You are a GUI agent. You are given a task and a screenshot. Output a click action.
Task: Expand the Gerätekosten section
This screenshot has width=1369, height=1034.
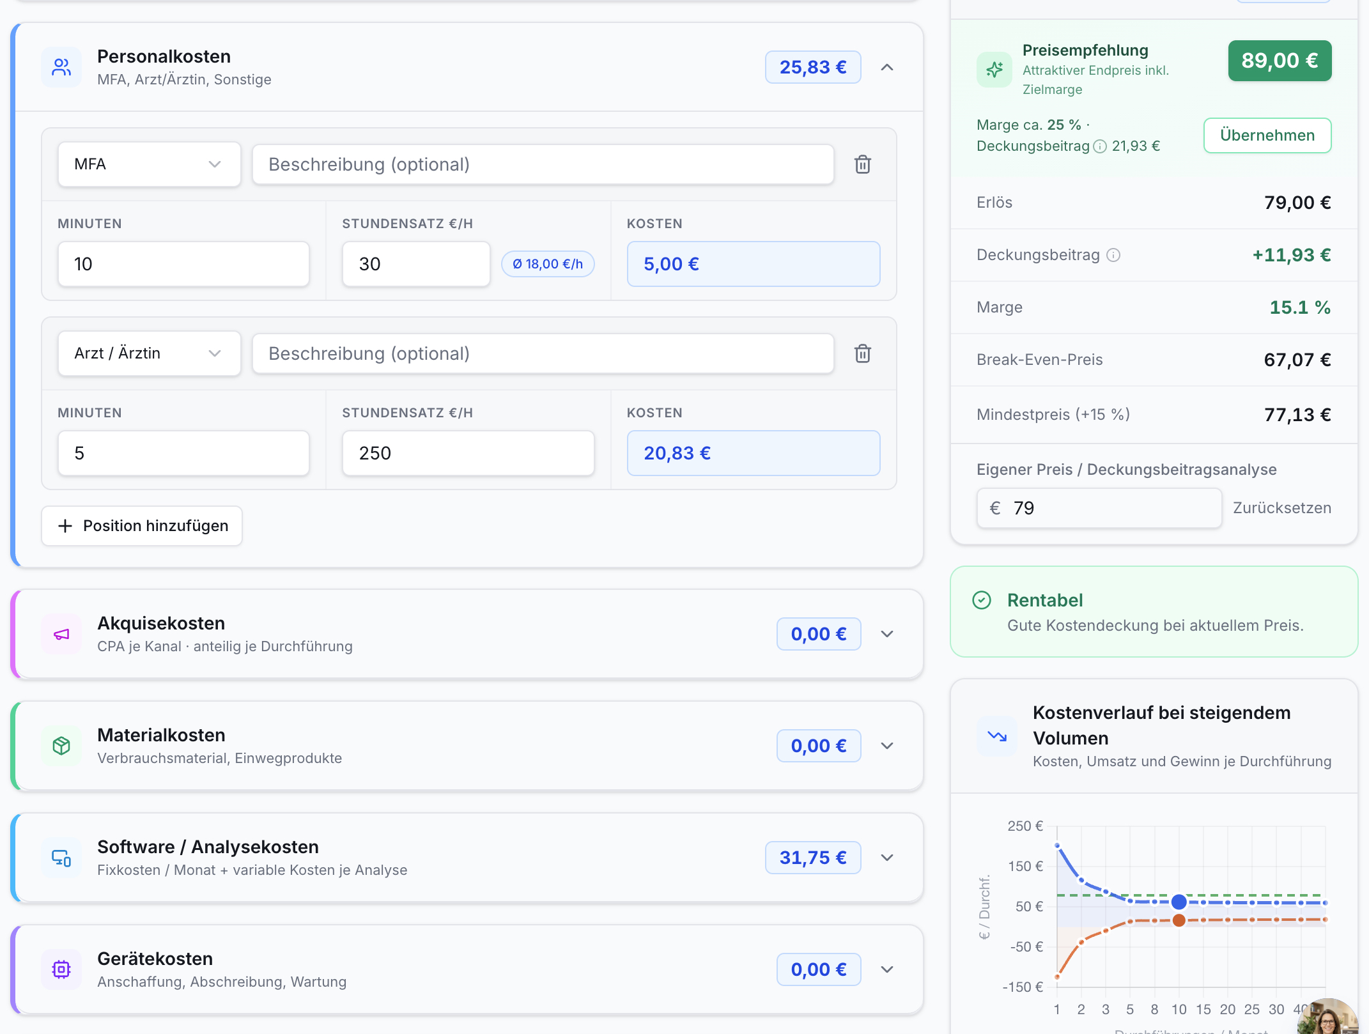887,969
